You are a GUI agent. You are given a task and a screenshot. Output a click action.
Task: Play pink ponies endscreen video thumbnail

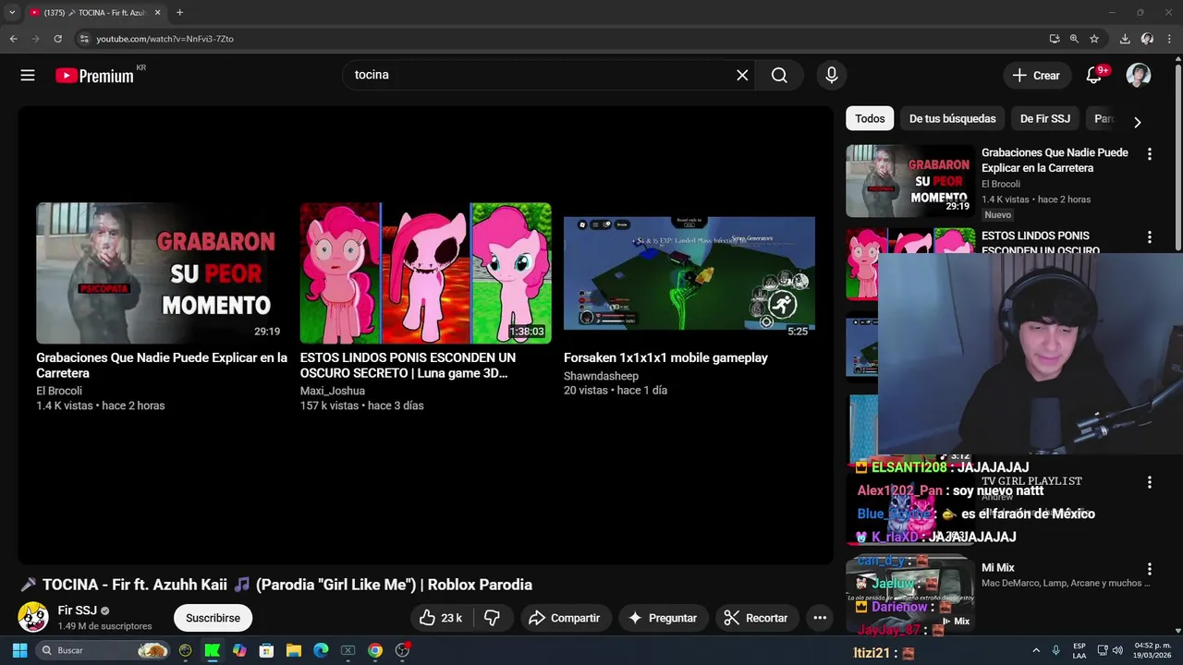click(x=425, y=273)
